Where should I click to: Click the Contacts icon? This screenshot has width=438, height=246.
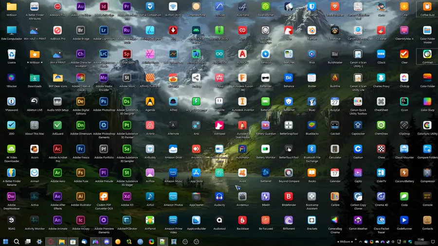[427, 220]
